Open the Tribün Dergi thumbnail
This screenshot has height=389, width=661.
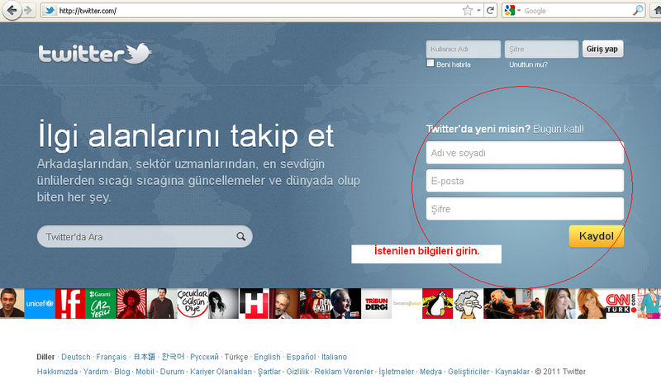(x=377, y=303)
